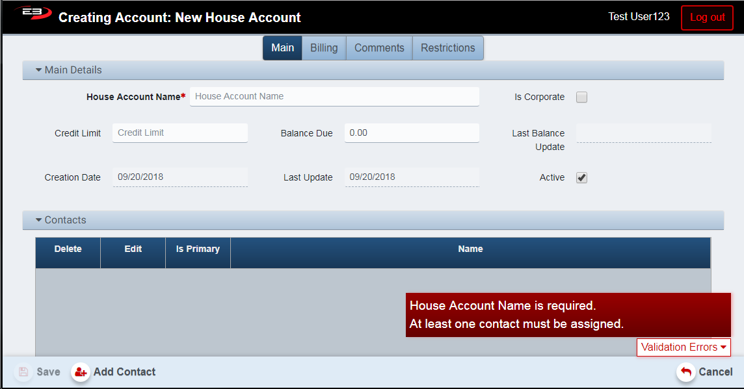
Task: Click in the House Account Name field
Action: point(334,97)
